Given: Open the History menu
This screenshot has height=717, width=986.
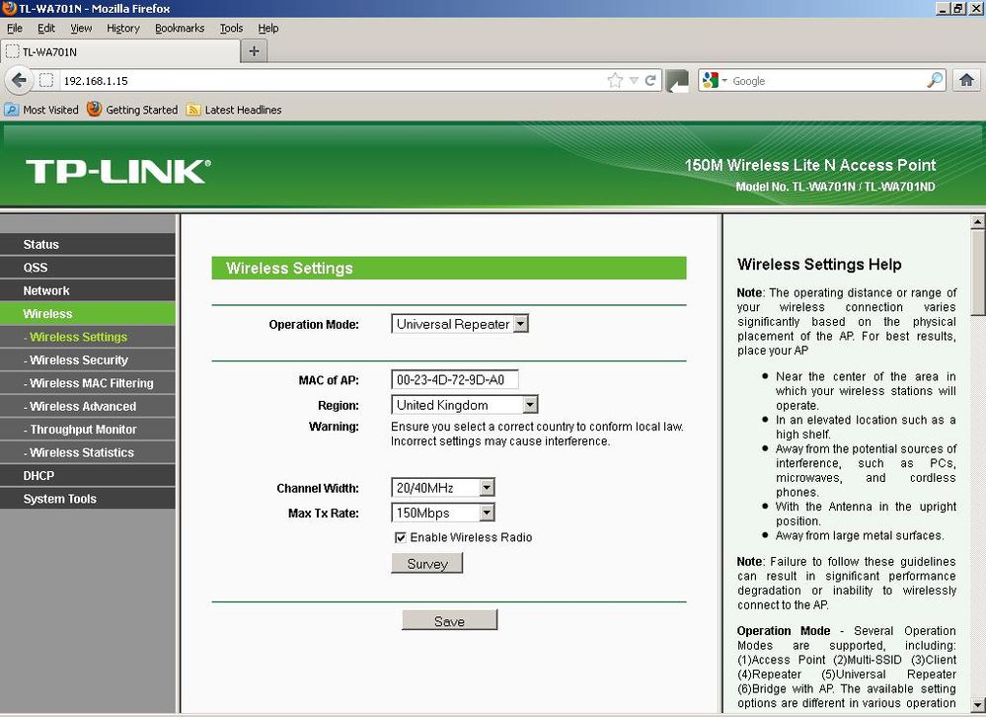Looking at the screenshot, I should click(x=123, y=29).
